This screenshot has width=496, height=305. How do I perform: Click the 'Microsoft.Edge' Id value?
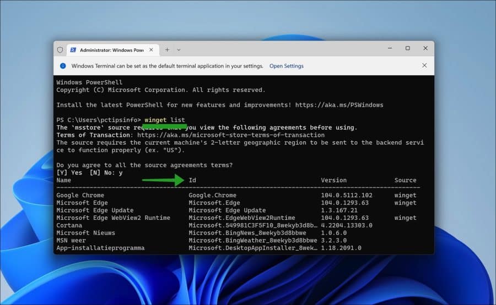(x=214, y=203)
